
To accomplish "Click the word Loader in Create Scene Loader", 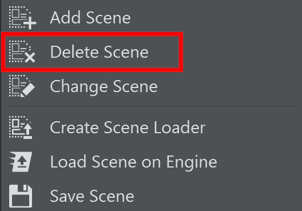I will click(180, 128).
